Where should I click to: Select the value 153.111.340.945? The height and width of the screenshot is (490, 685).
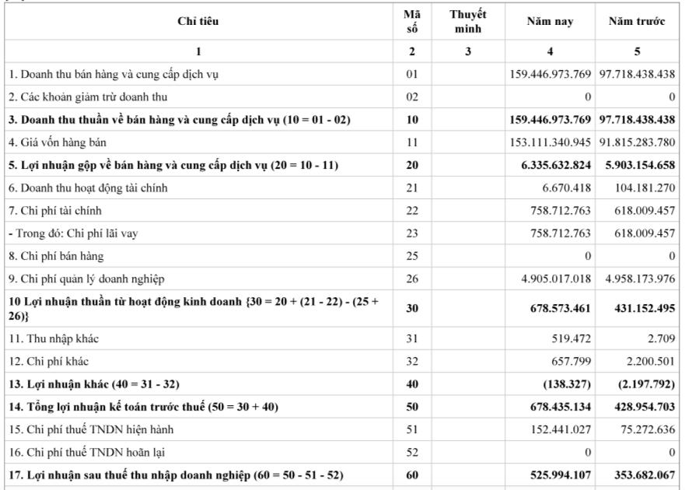(549, 142)
